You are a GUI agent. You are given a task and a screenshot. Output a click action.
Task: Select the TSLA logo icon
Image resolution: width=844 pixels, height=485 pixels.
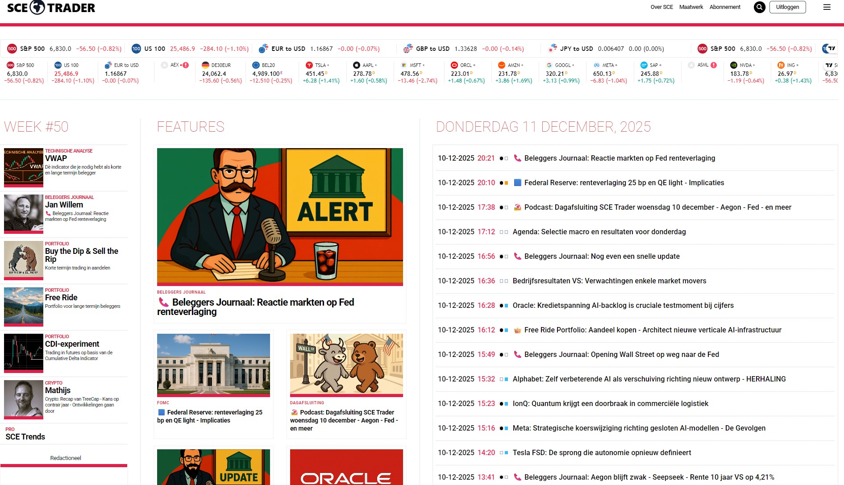tap(309, 65)
